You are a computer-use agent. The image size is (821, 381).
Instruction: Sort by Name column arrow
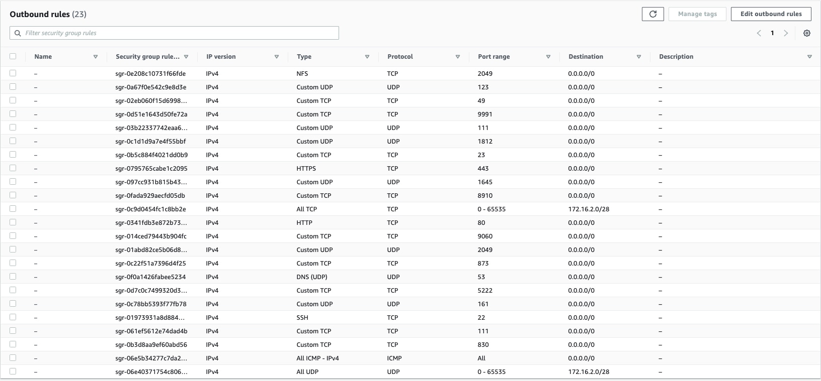pos(96,57)
